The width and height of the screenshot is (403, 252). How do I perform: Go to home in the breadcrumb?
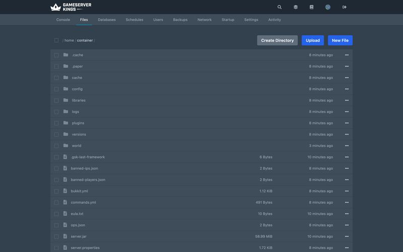point(69,40)
